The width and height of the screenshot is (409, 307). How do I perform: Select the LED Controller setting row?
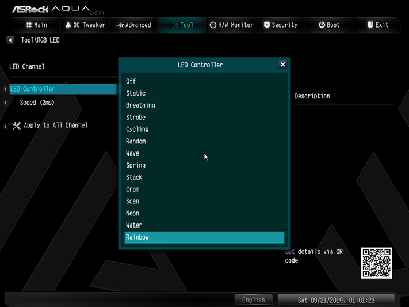click(x=63, y=89)
